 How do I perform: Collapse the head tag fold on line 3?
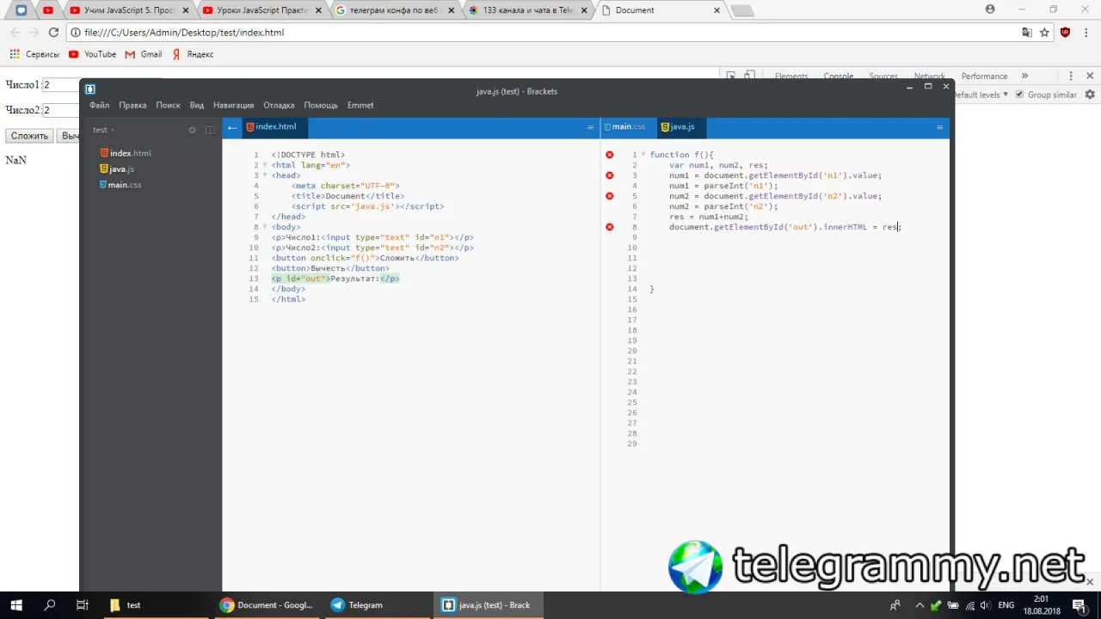click(x=265, y=175)
